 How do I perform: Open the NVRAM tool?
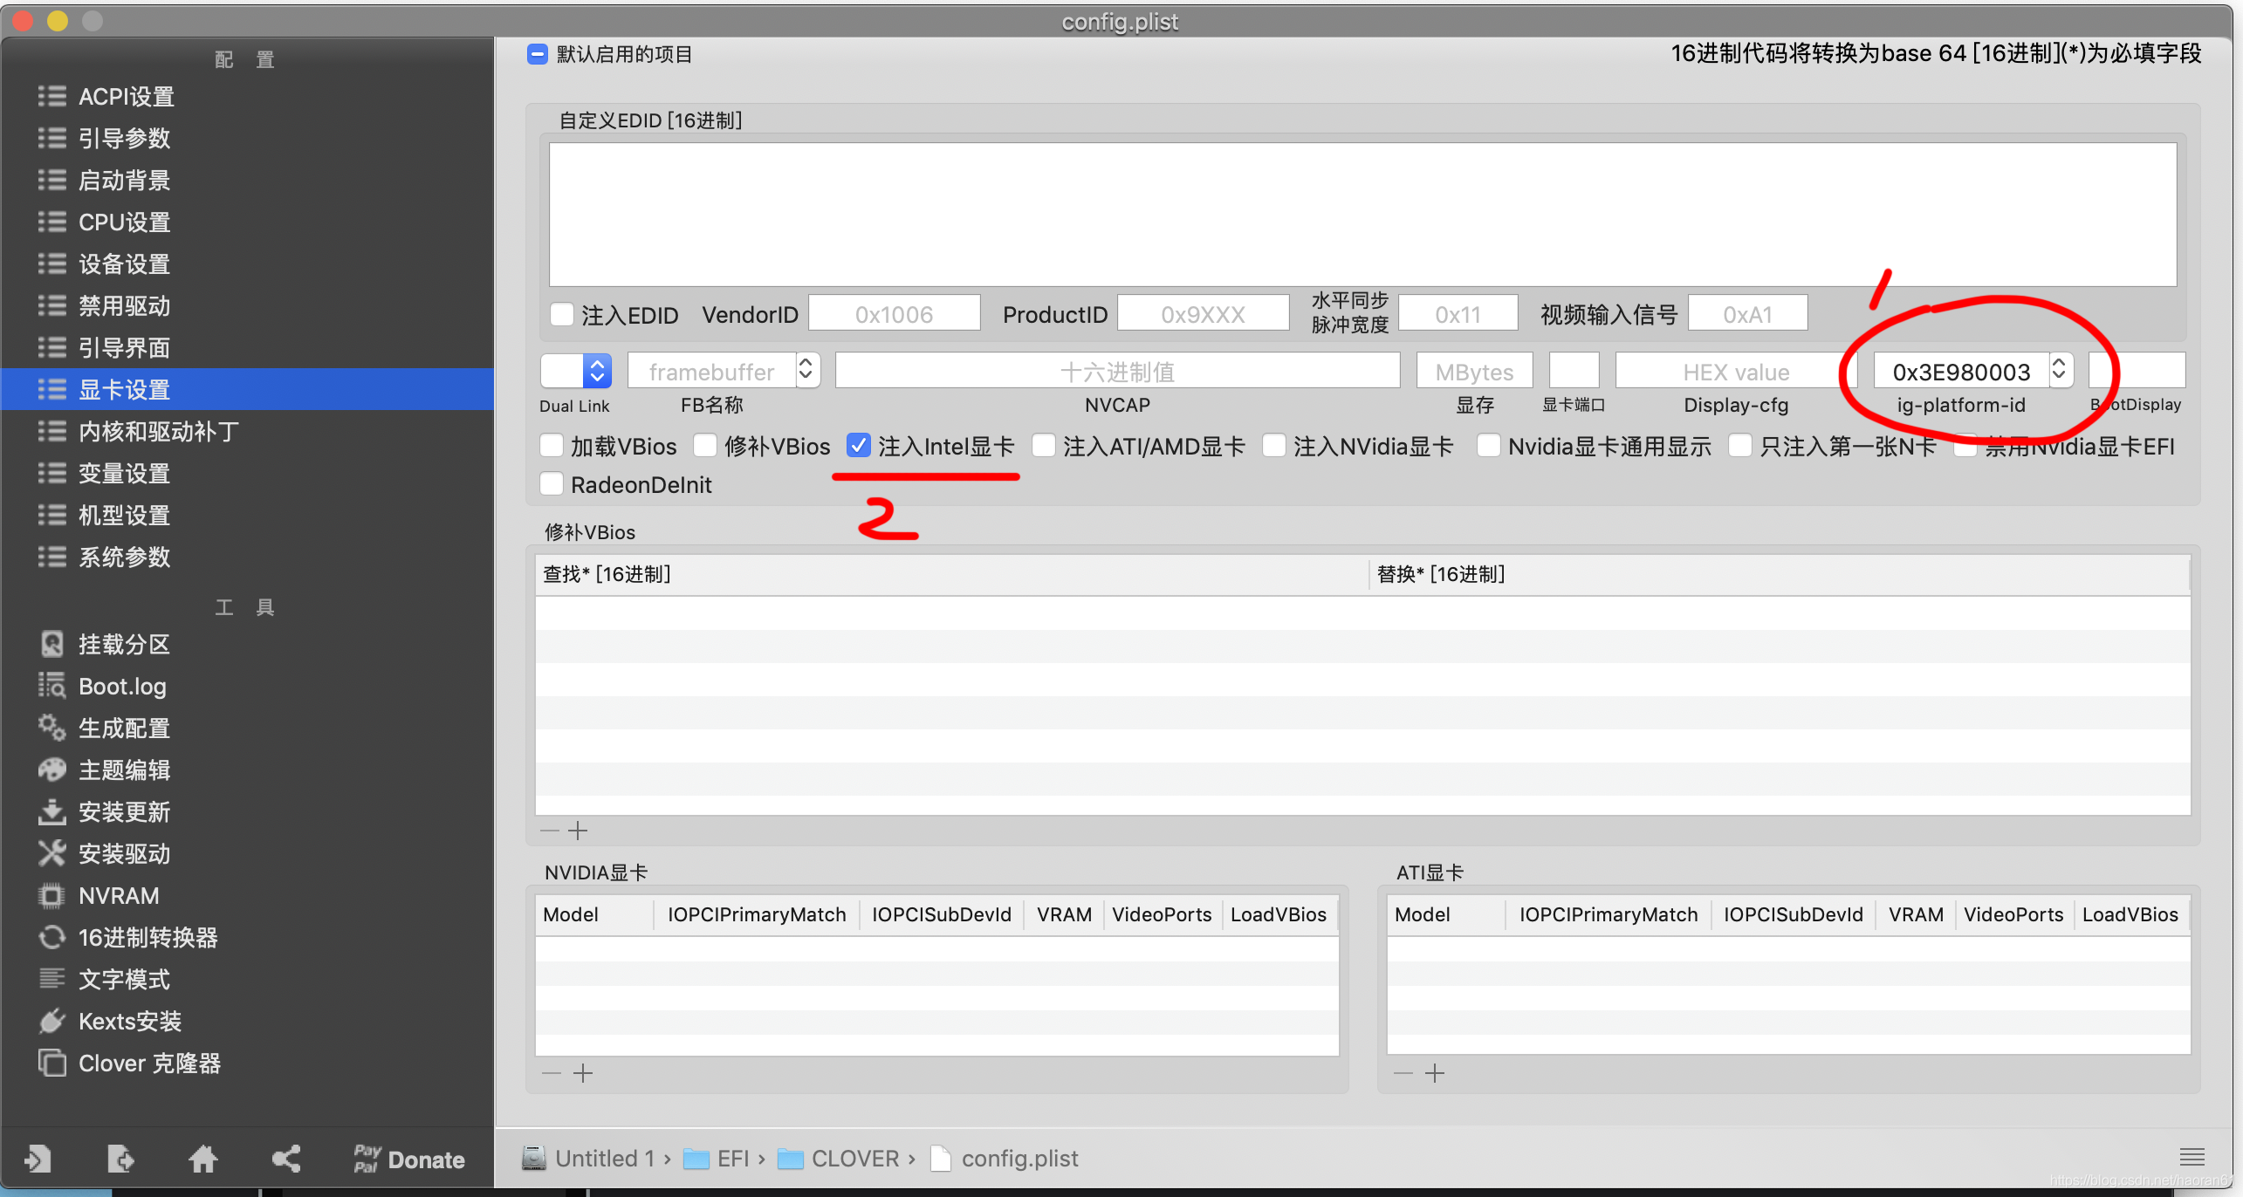[x=118, y=896]
